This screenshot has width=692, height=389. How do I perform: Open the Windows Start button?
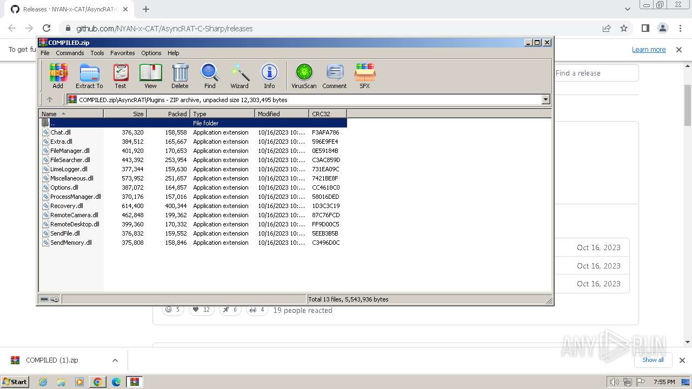(x=15, y=381)
